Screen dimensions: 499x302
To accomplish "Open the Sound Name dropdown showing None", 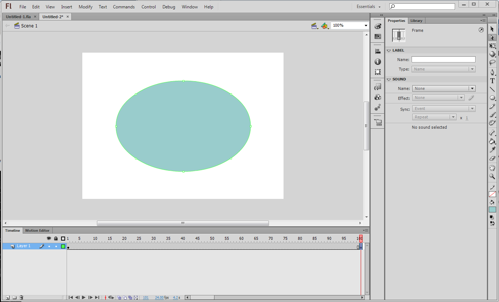I will (x=444, y=88).
